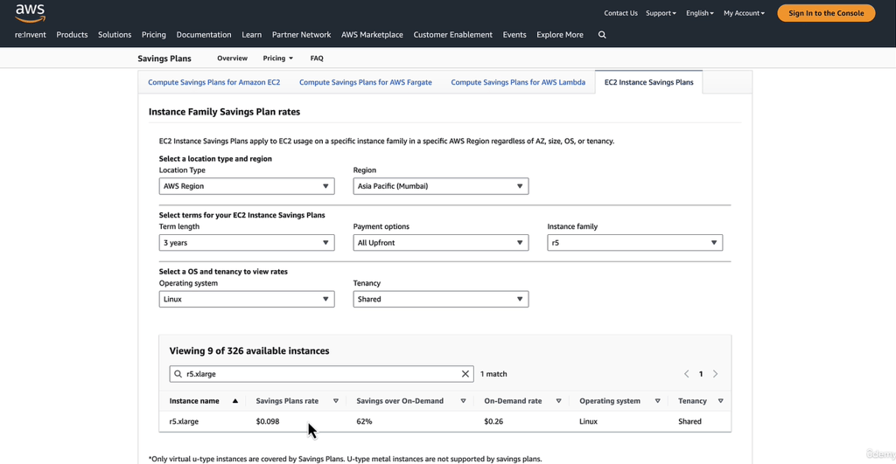Open Savings over On-Demand column filter arrow
The image size is (896, 464).
click(x=464, y=401)
